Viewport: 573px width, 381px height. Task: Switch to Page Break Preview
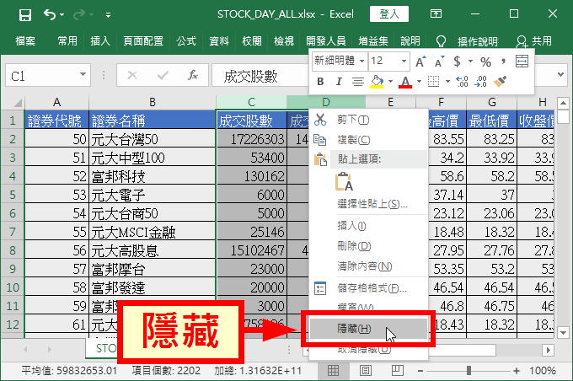(x=397, y=371)
